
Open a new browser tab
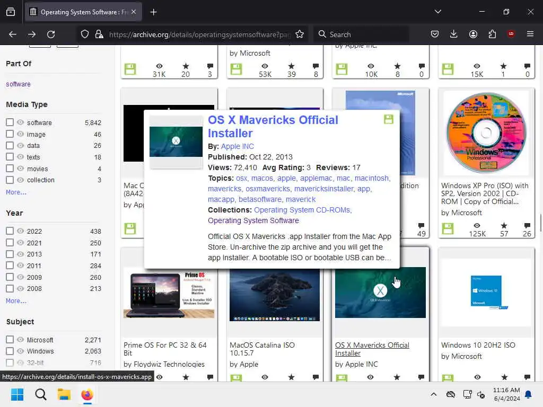point(153,12)
